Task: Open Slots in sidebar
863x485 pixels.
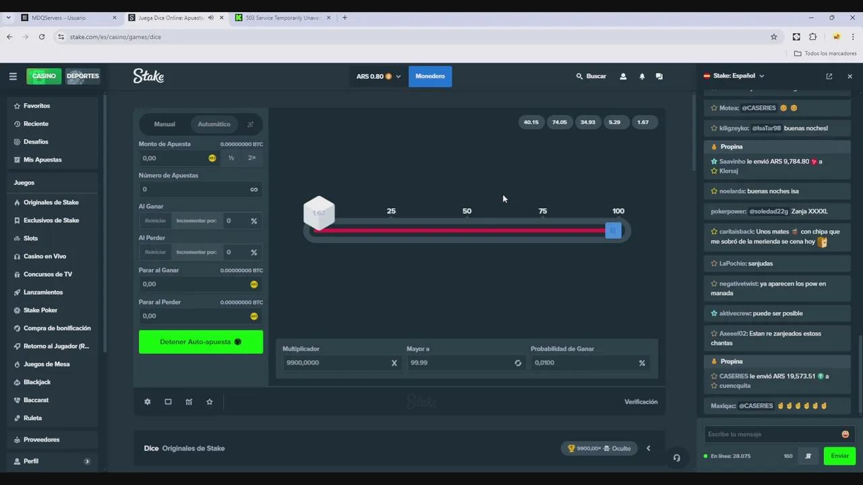Action: coord(30,238)
